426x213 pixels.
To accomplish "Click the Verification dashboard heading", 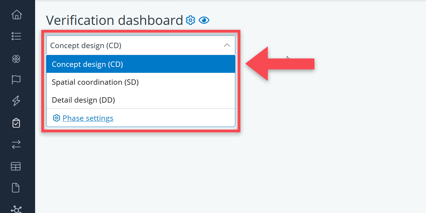I will [114, 21].
